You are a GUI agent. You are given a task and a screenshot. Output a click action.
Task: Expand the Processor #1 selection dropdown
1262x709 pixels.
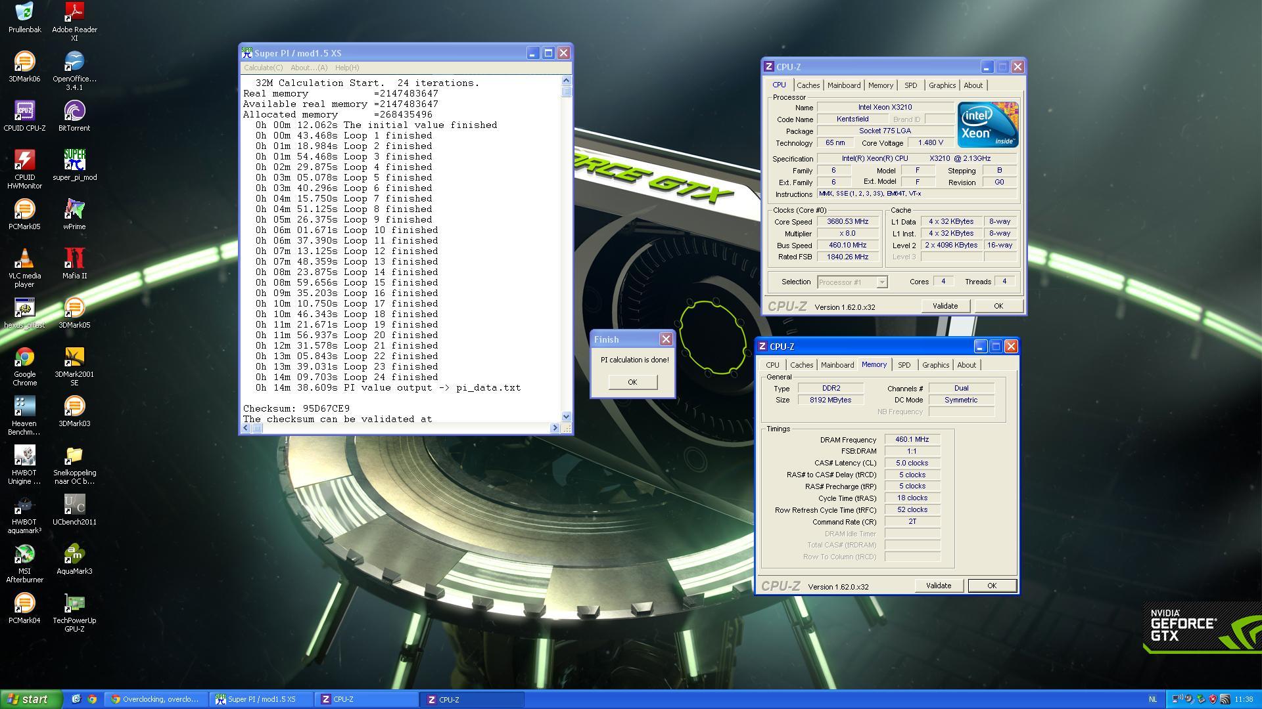click(882, 282)
